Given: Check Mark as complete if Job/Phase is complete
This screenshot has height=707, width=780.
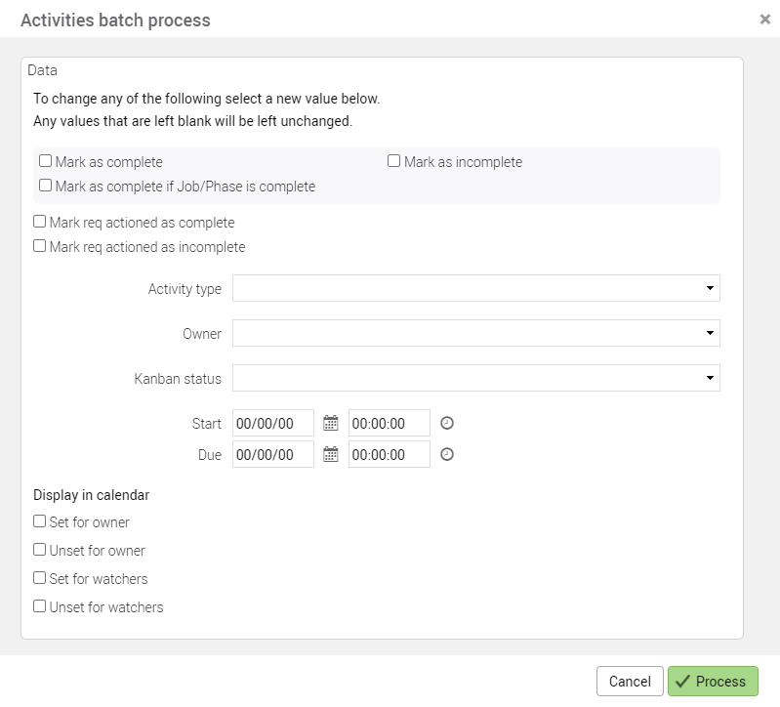Looking at the screenshot, I should 46,186.
